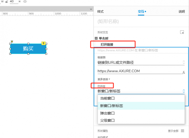This screenshot has height=138, width=189.
Task: Collapse the 单击时 event
Action: coord(96,38)
